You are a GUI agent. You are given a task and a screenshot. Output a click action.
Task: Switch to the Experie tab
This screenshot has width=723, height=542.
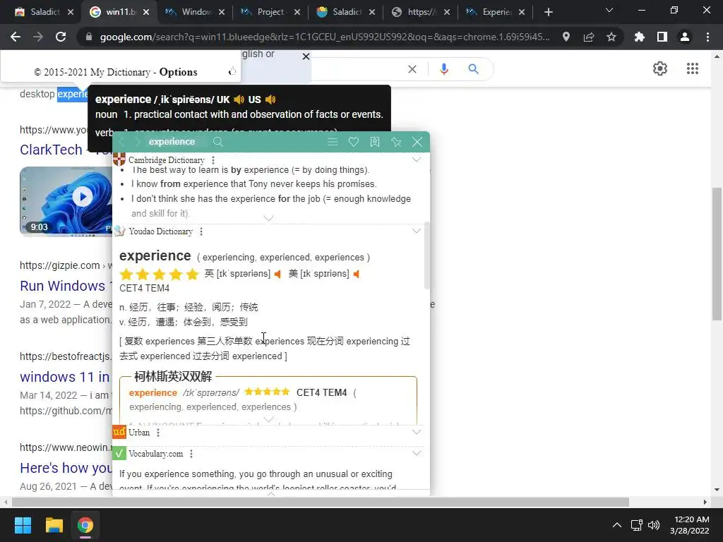coord(496,12)
